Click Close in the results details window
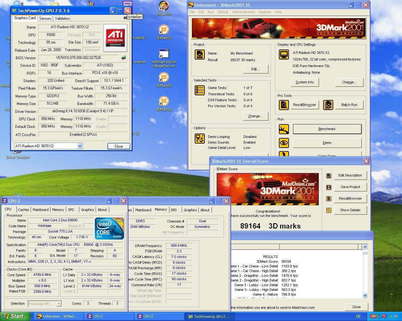This screenshot has width=402, height=321. (356, 307)
